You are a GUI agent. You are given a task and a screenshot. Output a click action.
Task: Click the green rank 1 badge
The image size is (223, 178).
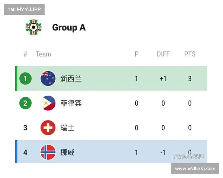click(25, 79)
